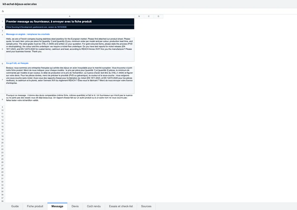This screenshot has height=210, width=297.
Task: Select the Message sheet tab
Action: coord(57,206)
